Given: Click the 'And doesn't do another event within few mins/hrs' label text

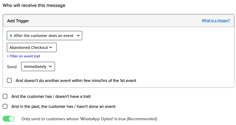Looking at the screenshot, I should (x=76, y=81).
